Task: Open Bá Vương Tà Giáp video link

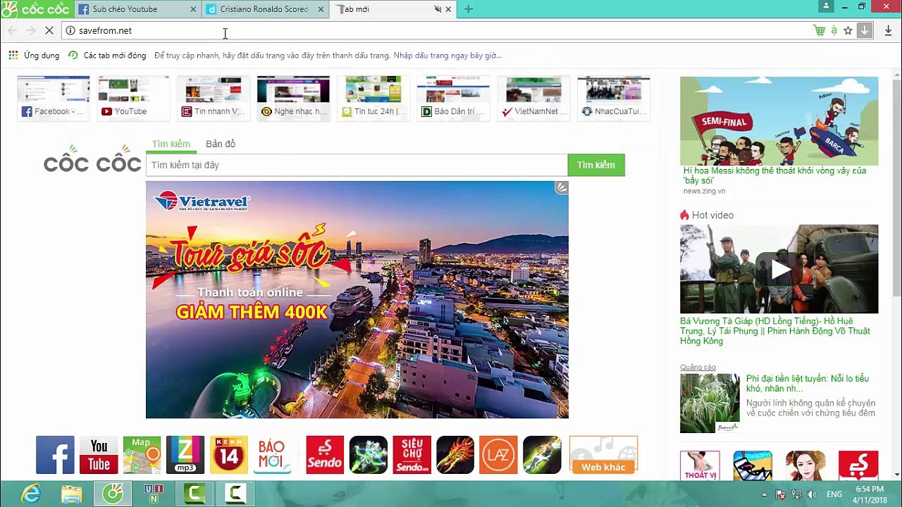Action: click(775, 331)
